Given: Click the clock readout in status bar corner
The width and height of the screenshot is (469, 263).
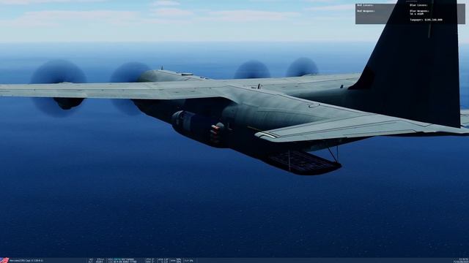Looking at the screenshot, I should coord(464,259).
